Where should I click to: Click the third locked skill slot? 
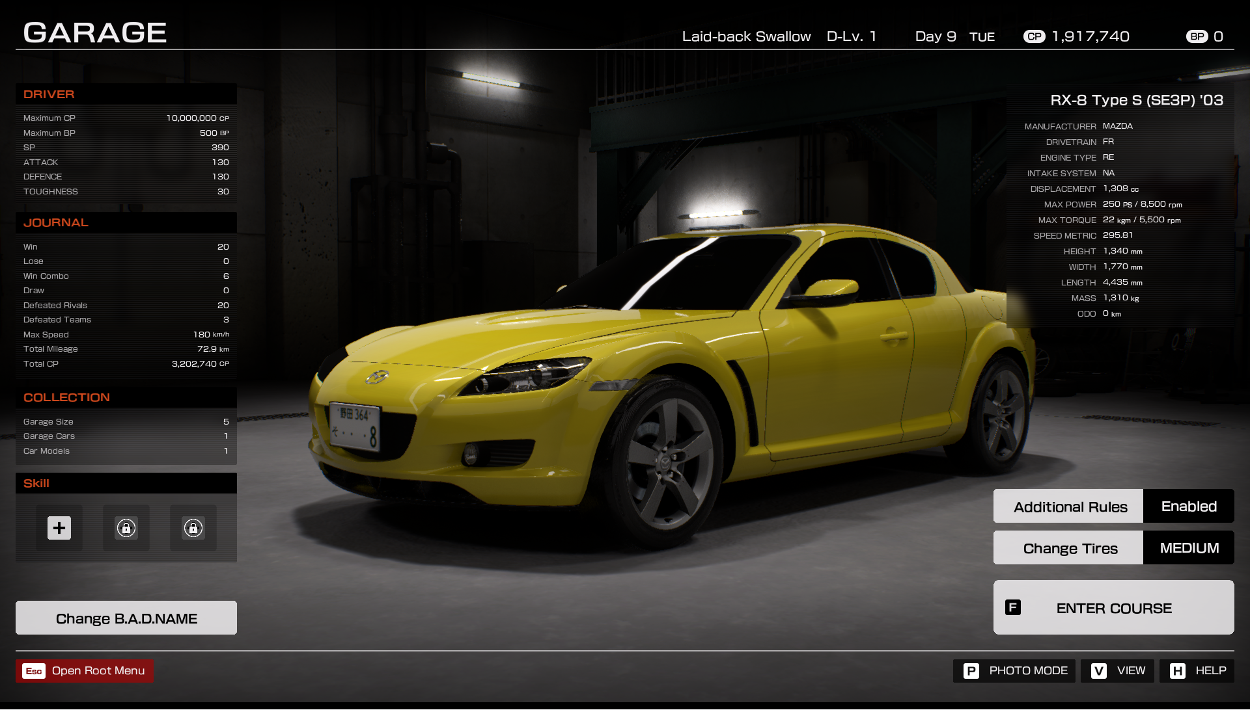point(193,528)
